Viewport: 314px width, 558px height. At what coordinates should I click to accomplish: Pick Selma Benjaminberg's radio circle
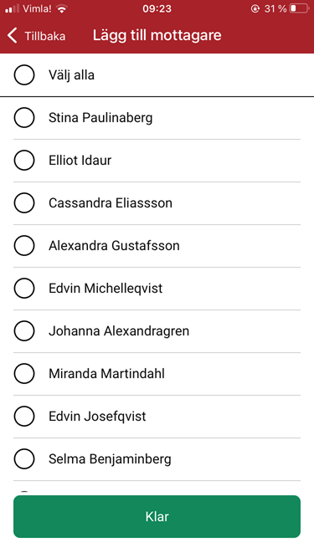pos(24,459)
